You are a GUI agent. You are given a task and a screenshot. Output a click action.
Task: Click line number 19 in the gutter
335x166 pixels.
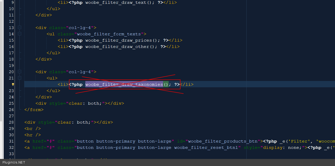tap(11, 66)
